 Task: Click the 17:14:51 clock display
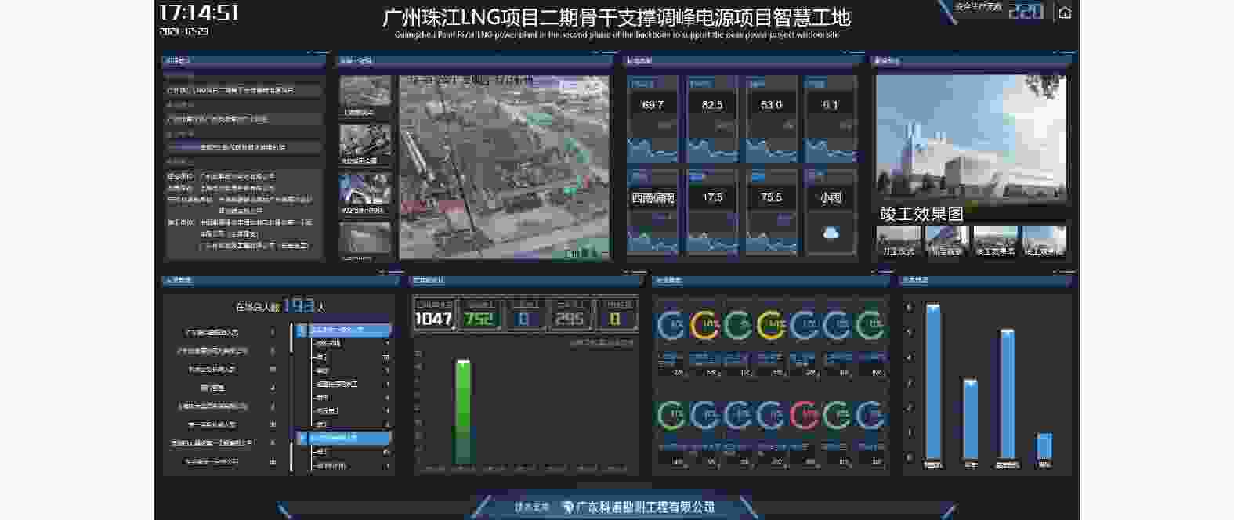199,13
